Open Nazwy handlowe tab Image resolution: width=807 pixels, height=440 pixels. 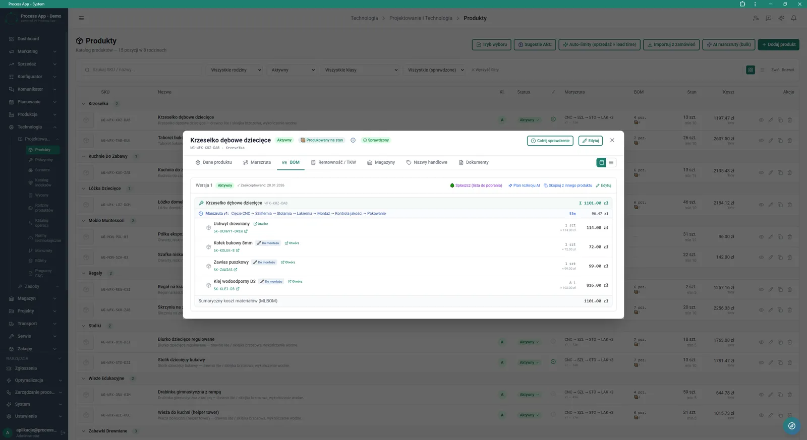[x=427, y=162]
